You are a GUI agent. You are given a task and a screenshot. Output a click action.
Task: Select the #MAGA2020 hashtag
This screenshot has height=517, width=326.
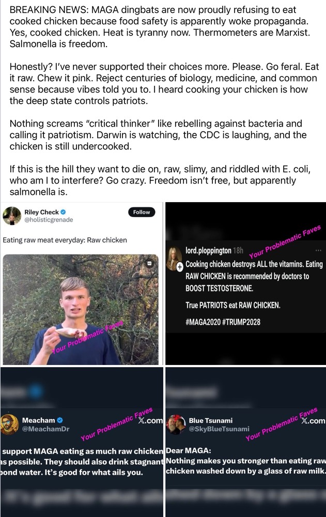coord(203,322)
